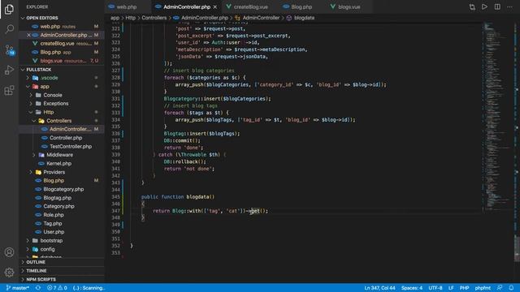Click the Controllers breadcrumb segment
Screen dimensions: 520x292
coord(154,18)
